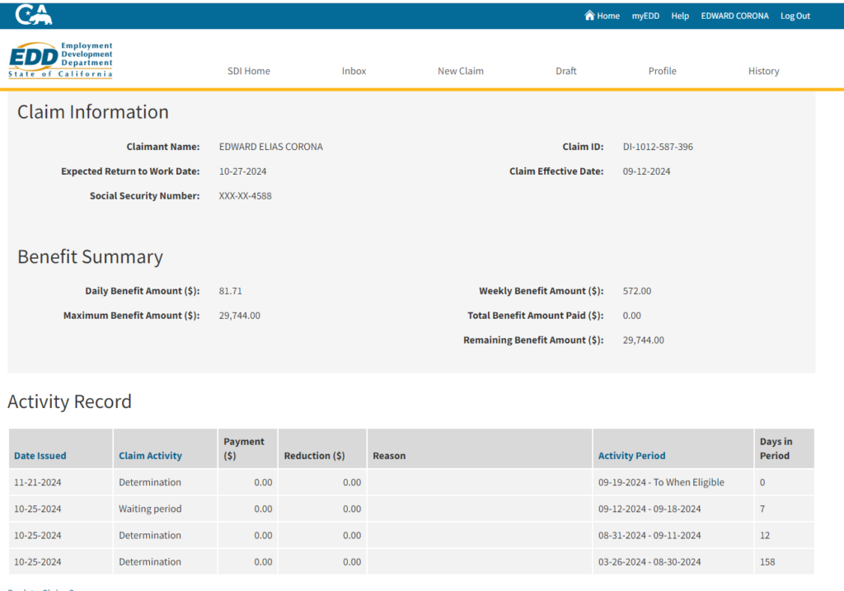Open the Help page link

(680, 16)
